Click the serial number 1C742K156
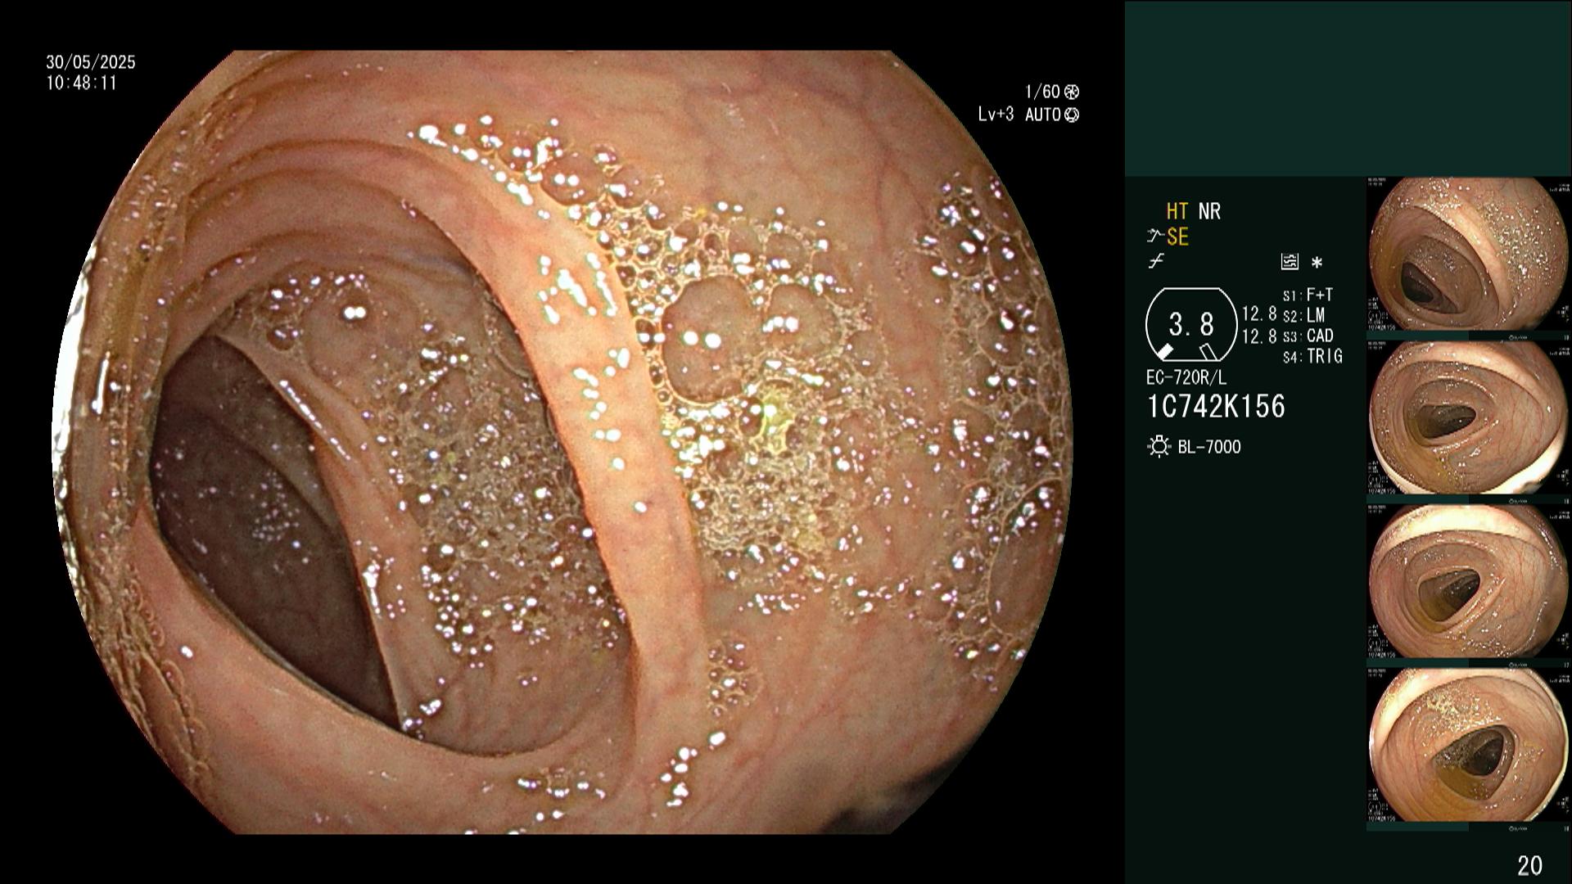 pos(1216,406)
